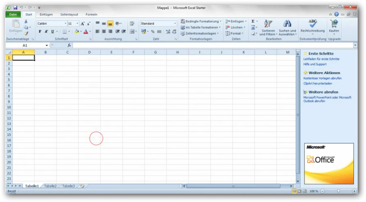Image resolution: width=366 pixels, height=202 pixels.
Task: Toggle italic K formatting
Action: (46, 32)
